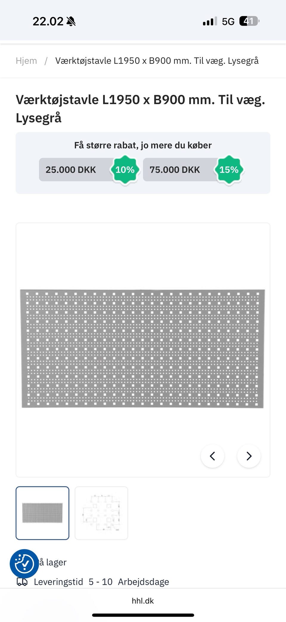286x622 pixels.
Task: Tap the silent mode bell icon
Action: [71, 21]
